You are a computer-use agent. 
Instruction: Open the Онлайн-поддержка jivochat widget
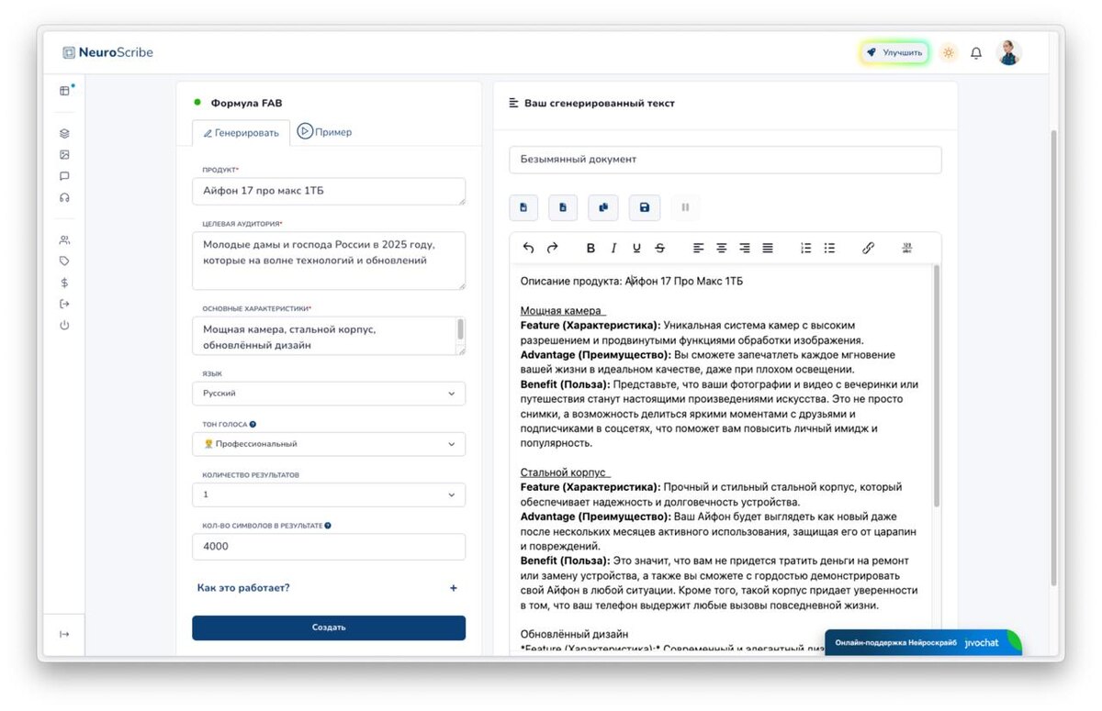923,643
